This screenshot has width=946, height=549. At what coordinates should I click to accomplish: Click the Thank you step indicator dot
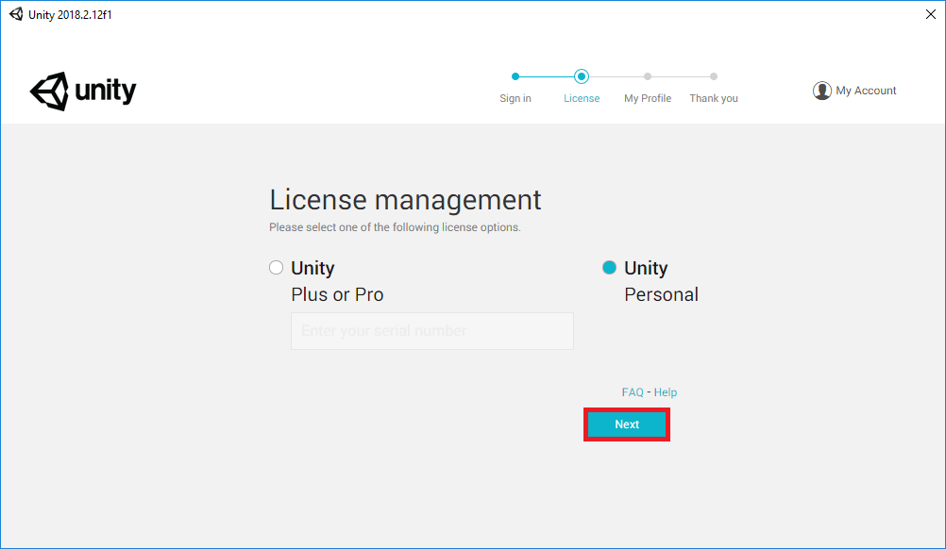[713, 76]
